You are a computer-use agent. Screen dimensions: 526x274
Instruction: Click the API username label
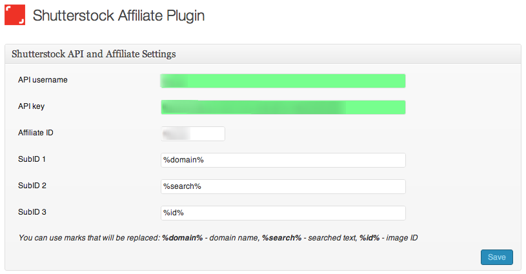pyautogui.click(x=43, y=80)
